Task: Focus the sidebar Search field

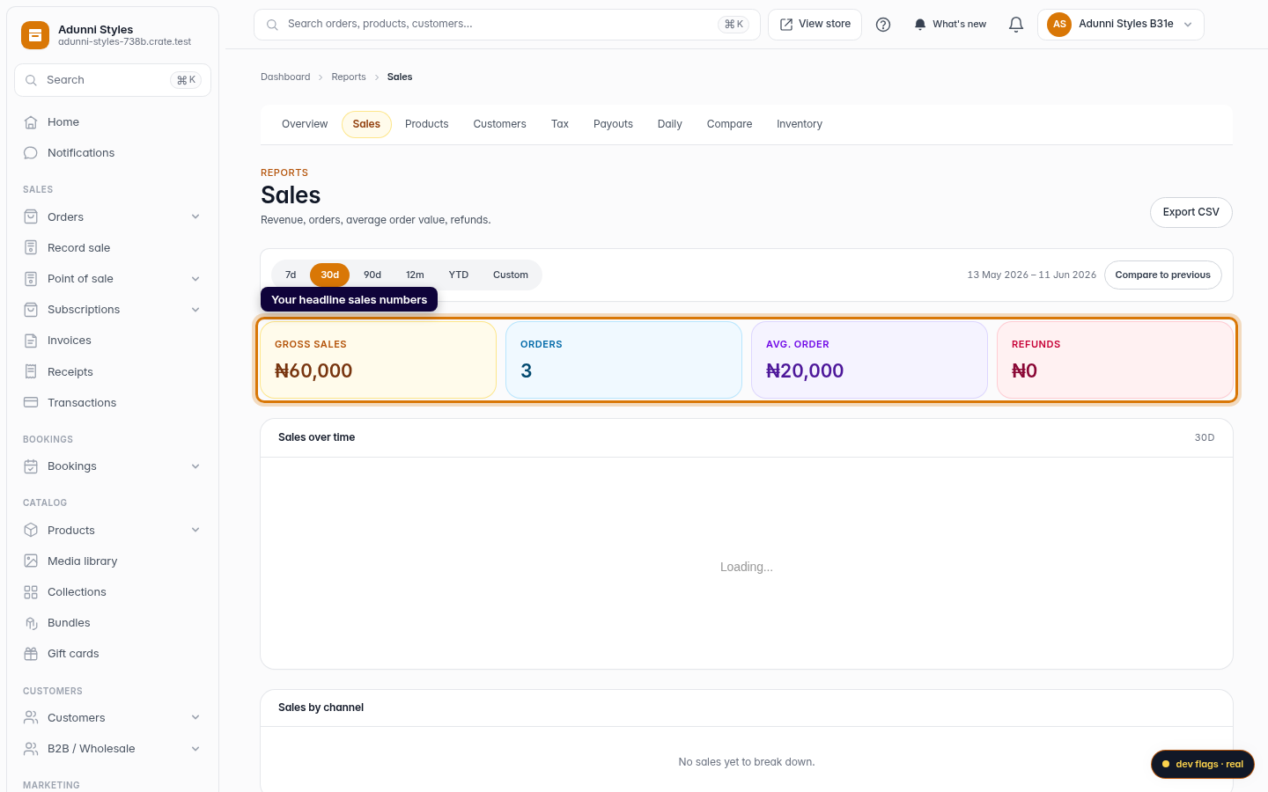Action: click(x=113, y=80)
